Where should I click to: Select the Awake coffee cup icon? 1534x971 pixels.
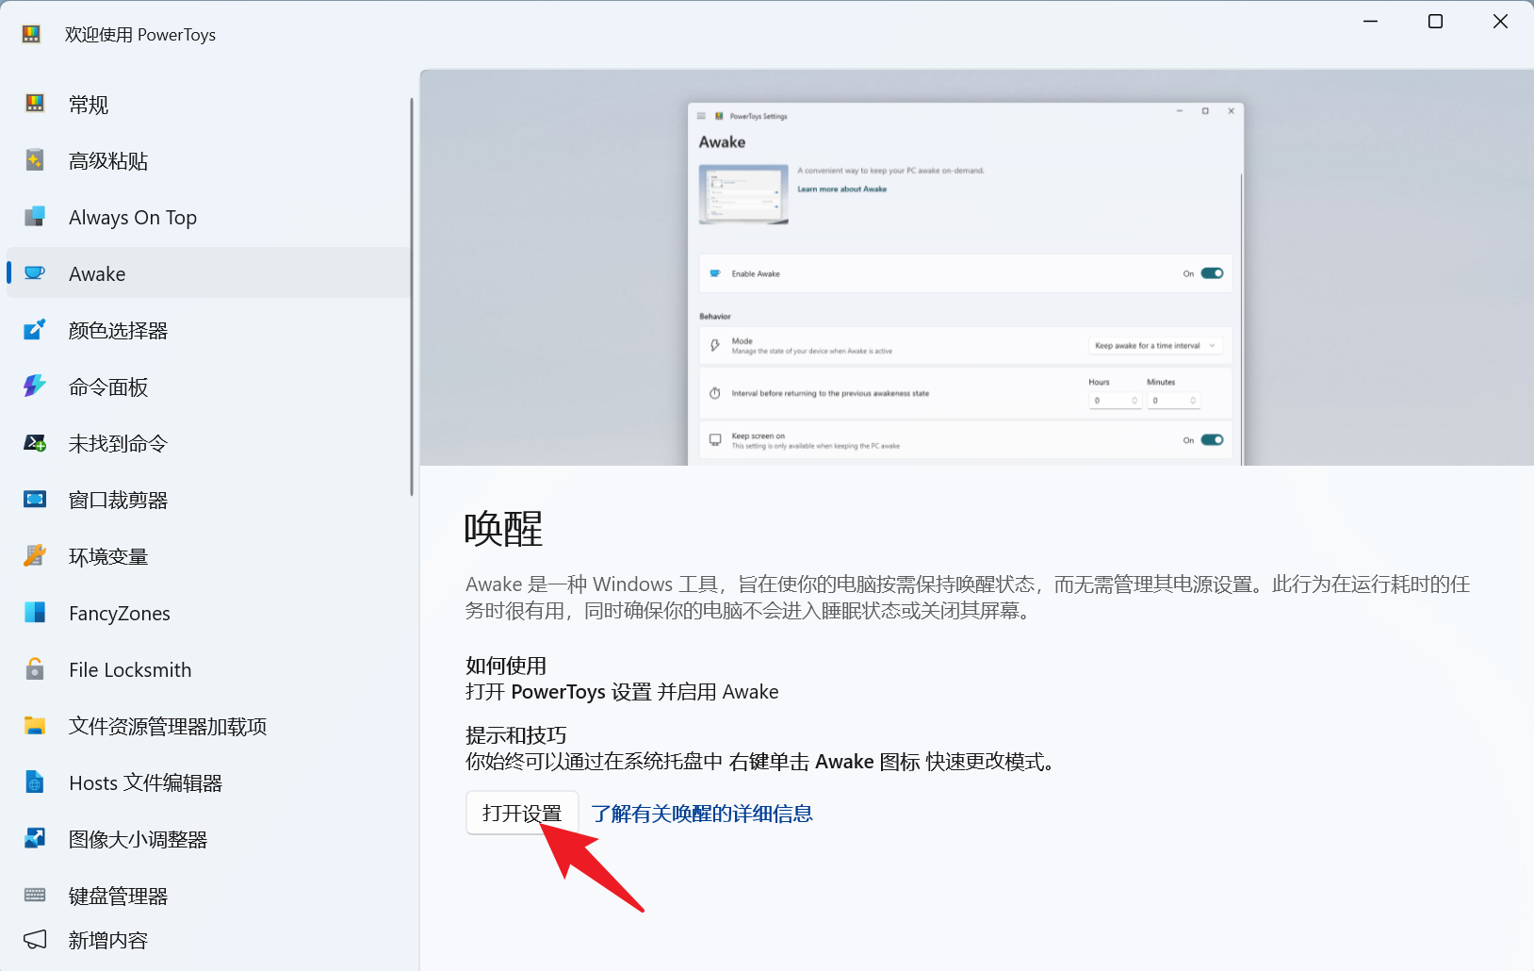pyautogui.click(x=35, y=273)
